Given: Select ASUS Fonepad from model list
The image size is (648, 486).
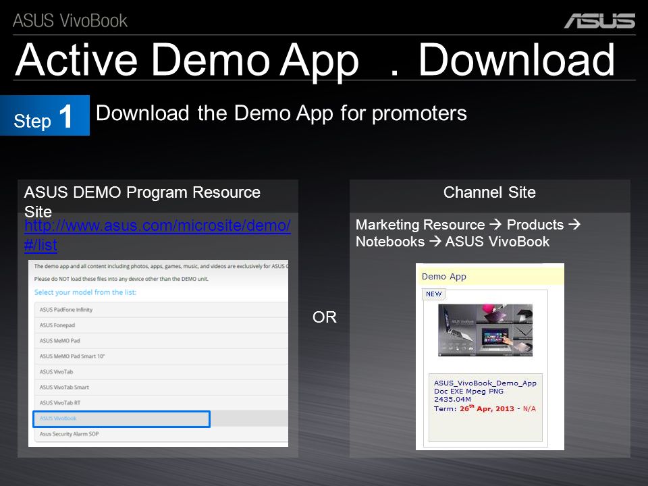Looking at the screenshot, I should (161, 325).
